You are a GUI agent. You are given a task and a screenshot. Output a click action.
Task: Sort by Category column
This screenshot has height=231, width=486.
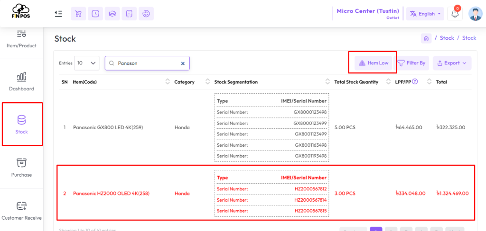point(208,82)
